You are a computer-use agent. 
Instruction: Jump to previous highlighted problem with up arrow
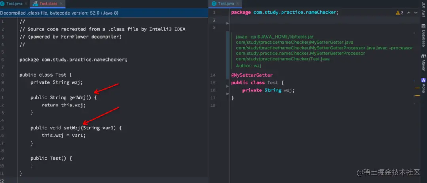click(408, 13)
